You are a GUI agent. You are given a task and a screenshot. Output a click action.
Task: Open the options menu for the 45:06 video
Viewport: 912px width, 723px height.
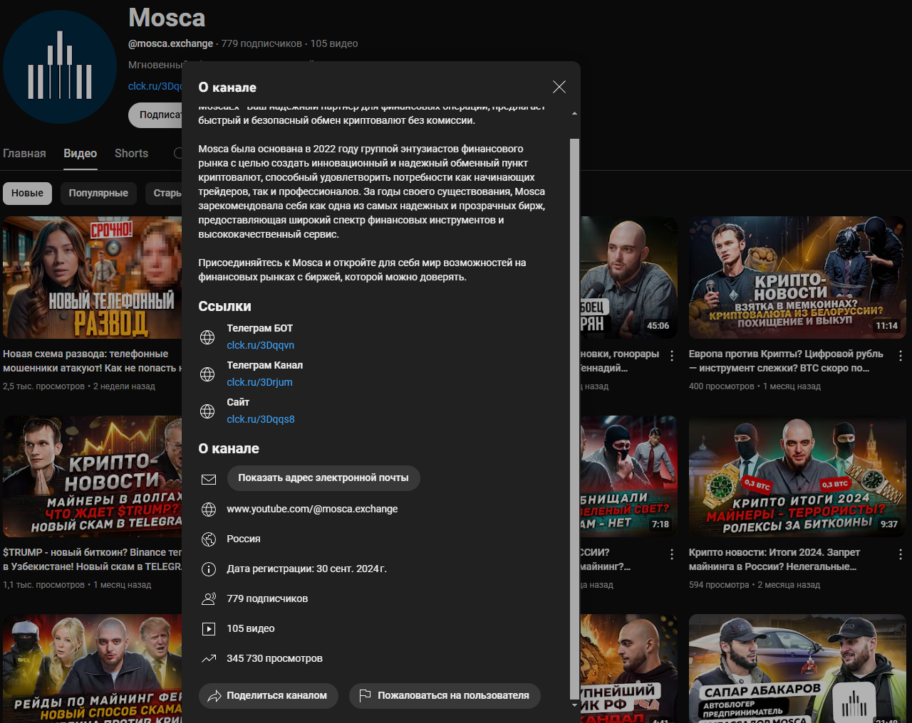coord(672,356)
